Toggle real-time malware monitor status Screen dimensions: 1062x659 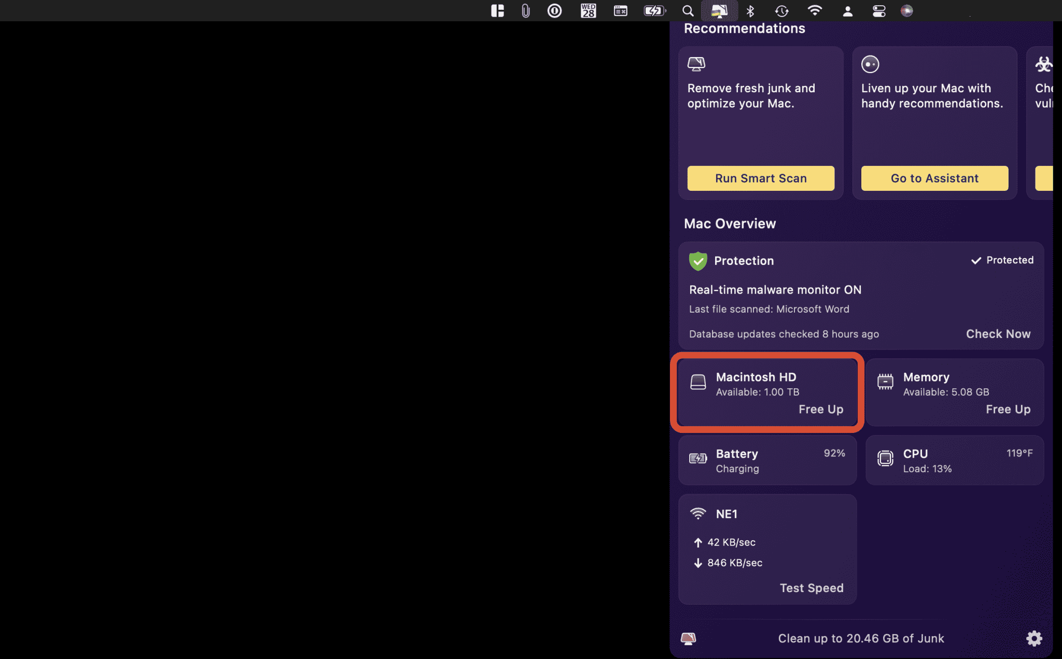[775, 289]
